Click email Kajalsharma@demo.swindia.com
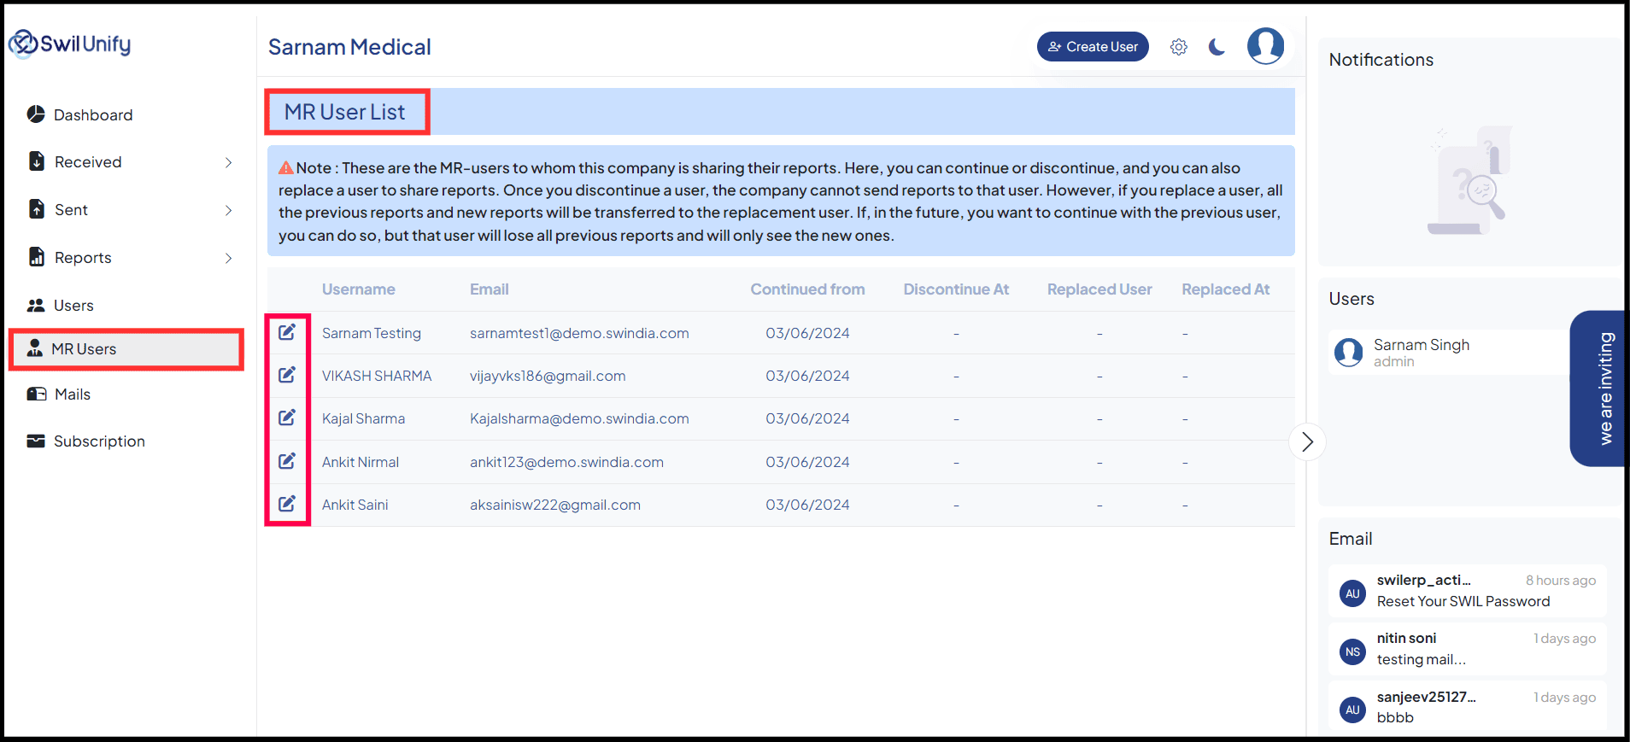1630x742 pixels. (579, 418)
